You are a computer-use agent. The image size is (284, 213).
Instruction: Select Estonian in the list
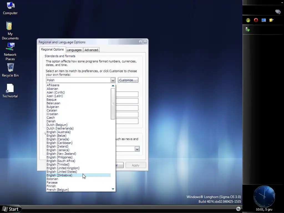(78, 179)
